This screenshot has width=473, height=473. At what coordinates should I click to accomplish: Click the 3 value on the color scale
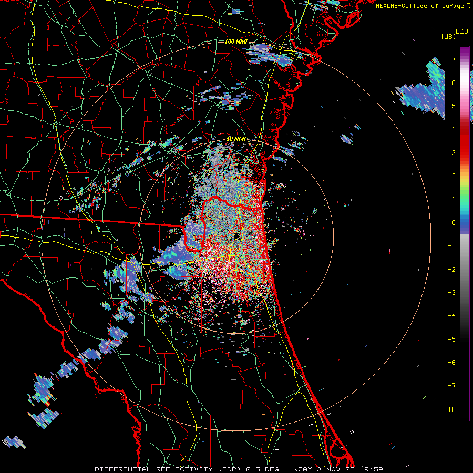click(454, 152)
